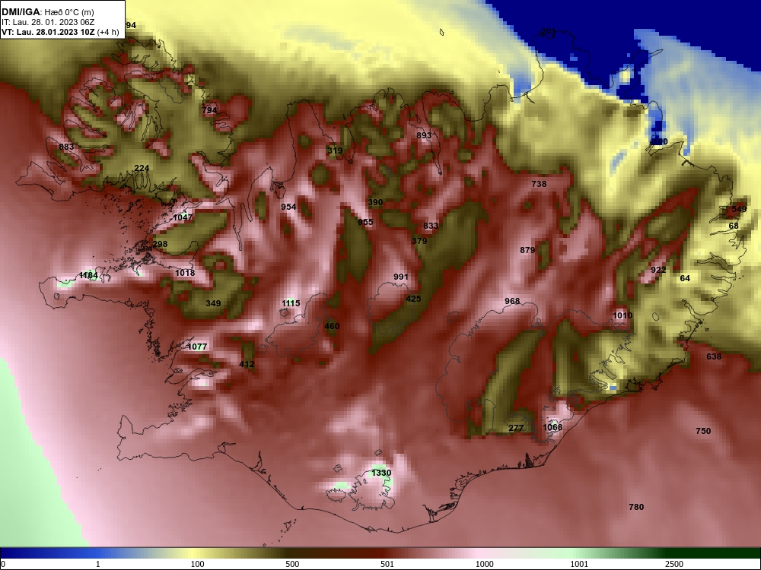
Task: Click the map value 954
Action: click(x=288, y=207)
